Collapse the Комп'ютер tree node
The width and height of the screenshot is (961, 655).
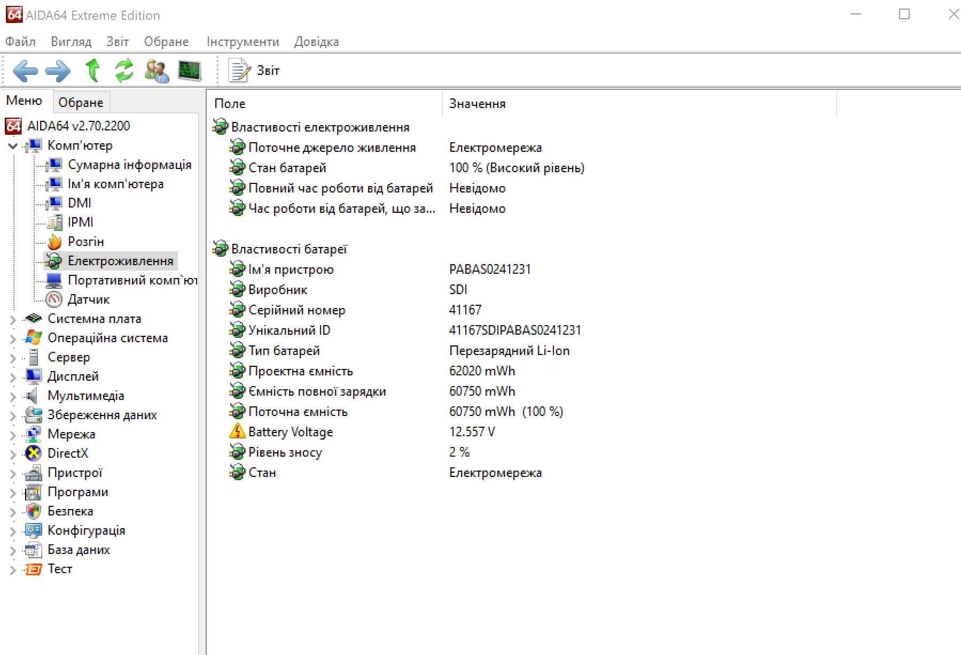(x=13, y=145)
